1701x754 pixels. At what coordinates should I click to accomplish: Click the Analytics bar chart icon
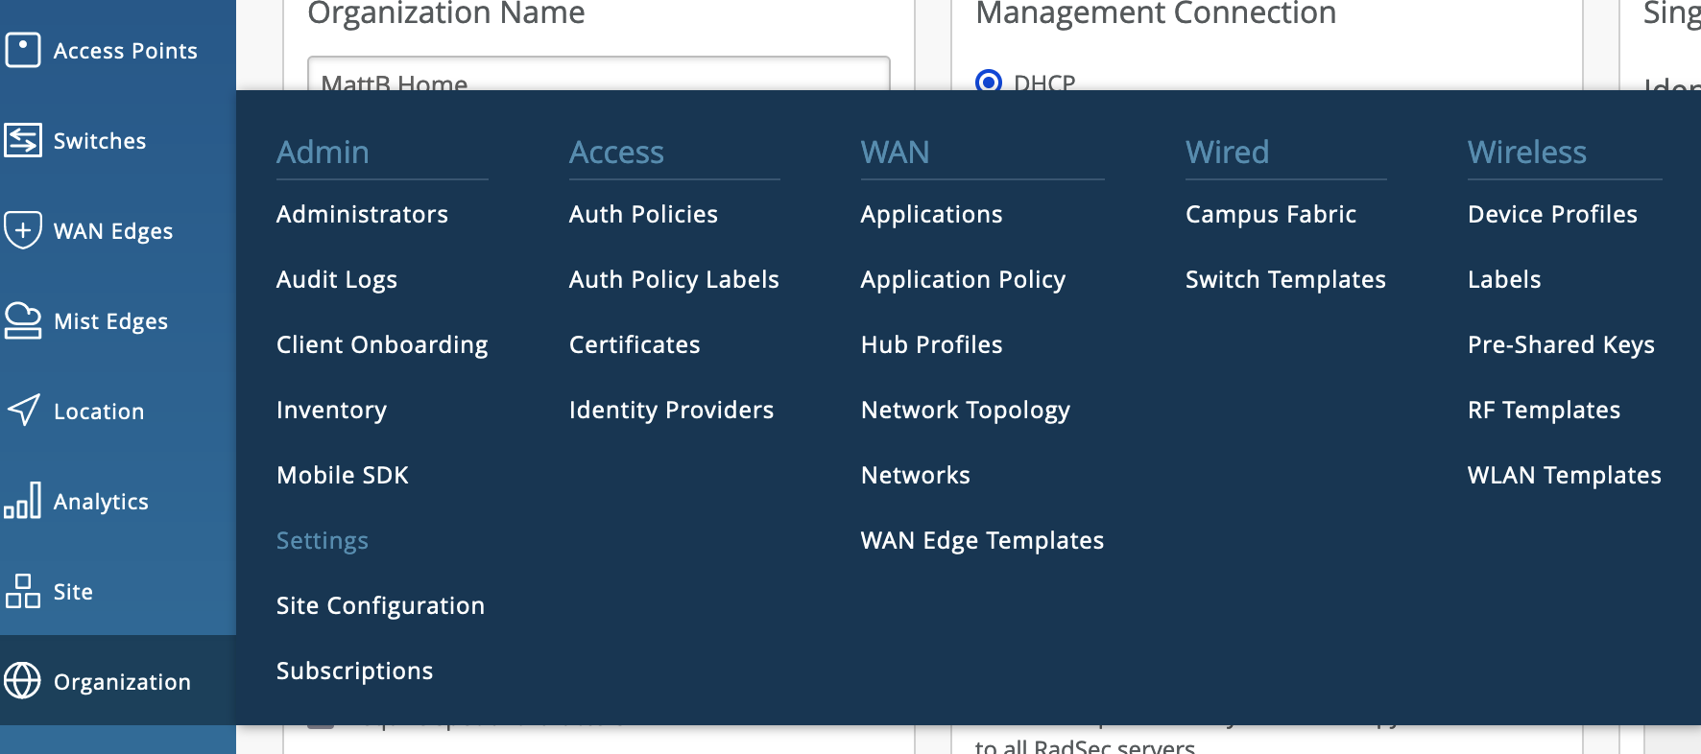(x=23, y=501)
